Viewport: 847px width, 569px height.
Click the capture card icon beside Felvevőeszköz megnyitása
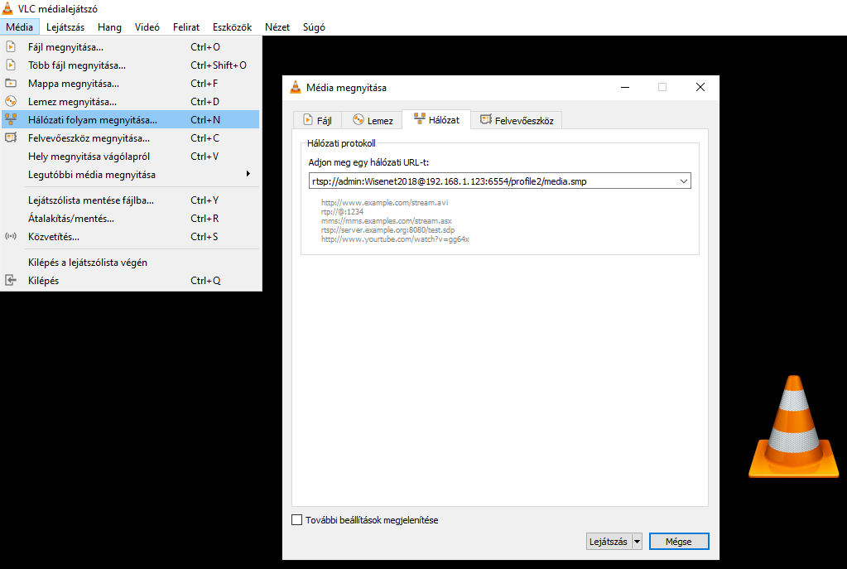[x=11, y=137]
